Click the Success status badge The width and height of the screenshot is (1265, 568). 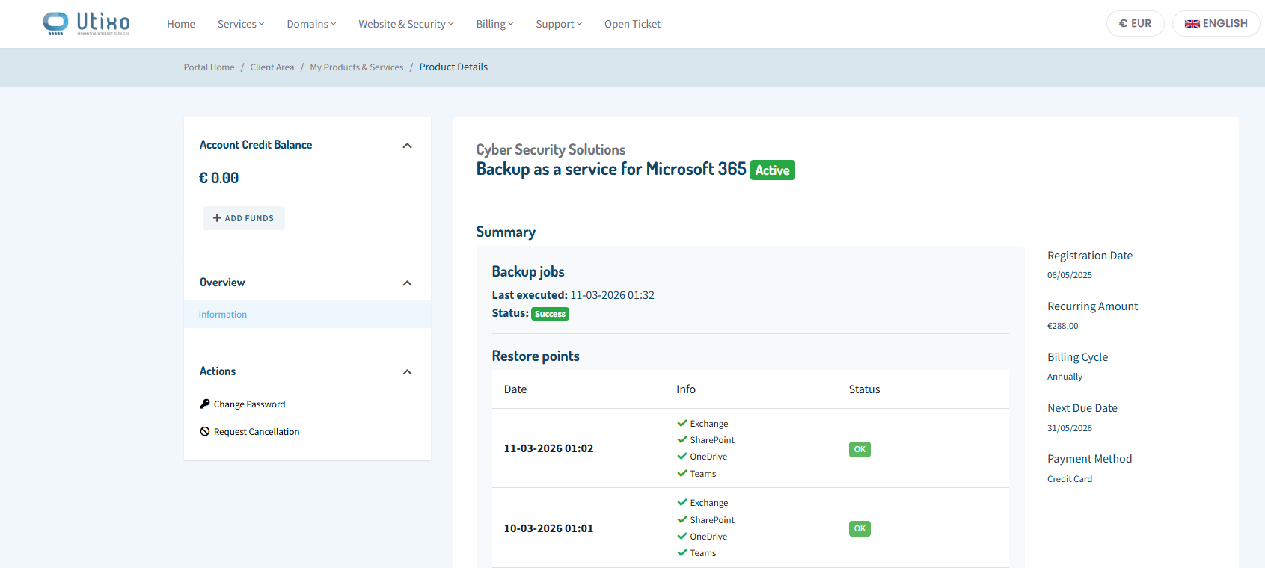(550, 314)
